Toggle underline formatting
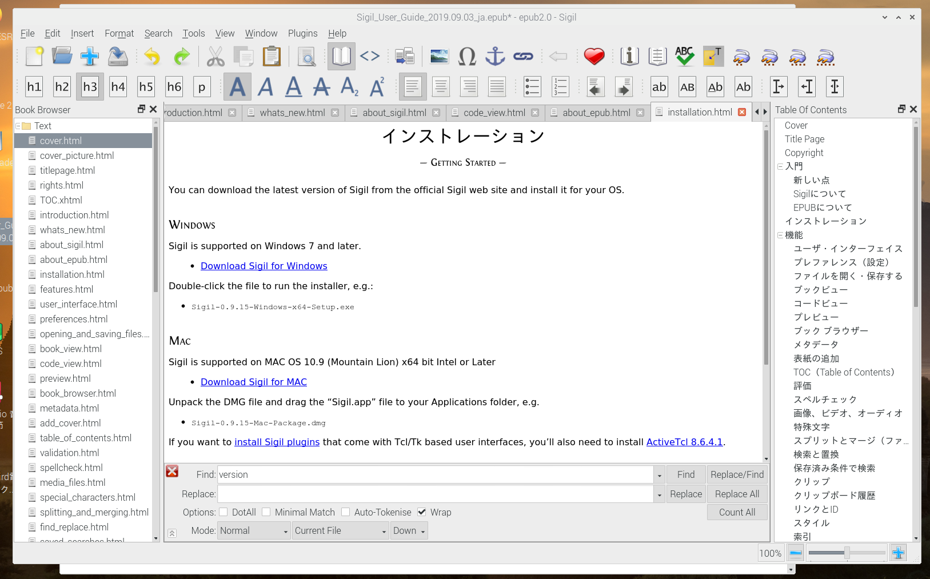This screenshot has height=579, width=930. coord(293,87)
